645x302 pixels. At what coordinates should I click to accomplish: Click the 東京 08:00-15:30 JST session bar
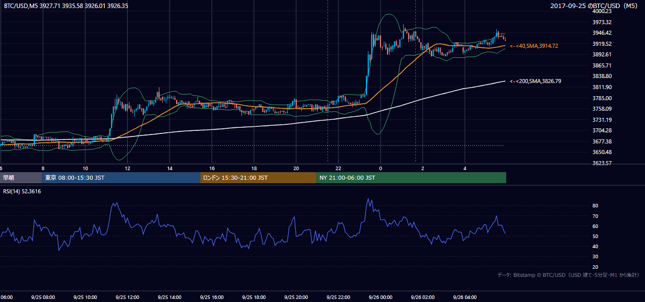[121, 178]
